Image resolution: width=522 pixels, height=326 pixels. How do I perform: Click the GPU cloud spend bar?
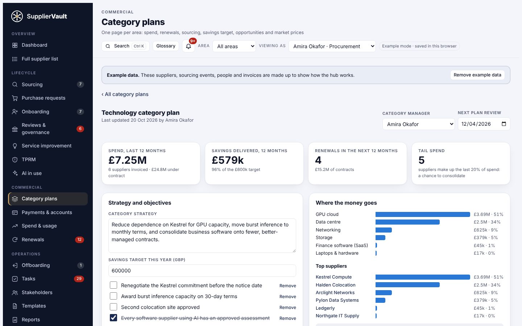[423, 214]
